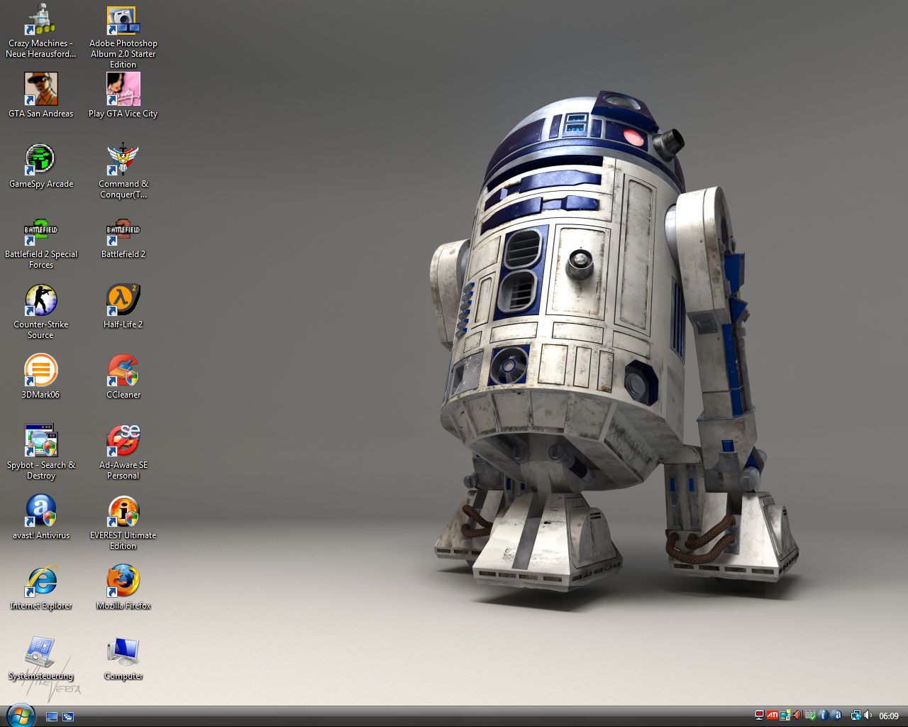
Task: Click the green checkmark tray icon
Action: click(810, 716)
